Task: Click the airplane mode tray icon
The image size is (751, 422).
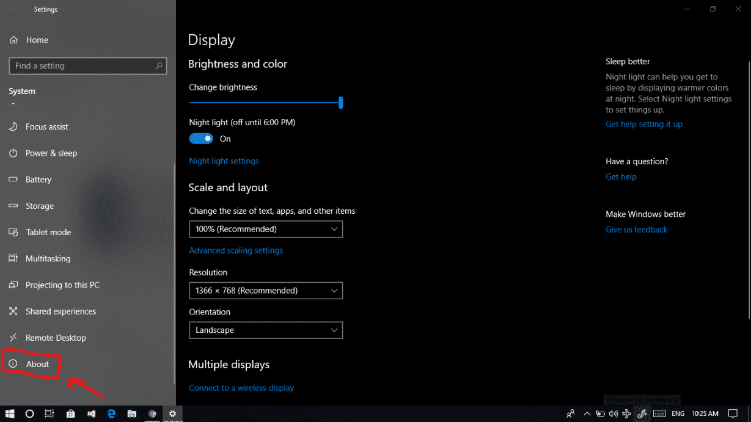Action: tap(626, 413)
